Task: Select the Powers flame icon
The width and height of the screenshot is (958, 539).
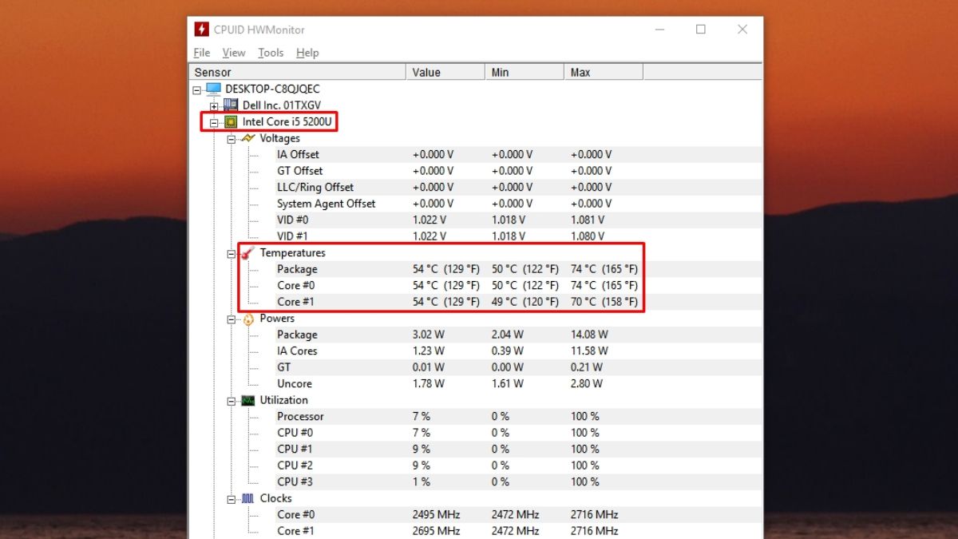Action: [248, 319]
